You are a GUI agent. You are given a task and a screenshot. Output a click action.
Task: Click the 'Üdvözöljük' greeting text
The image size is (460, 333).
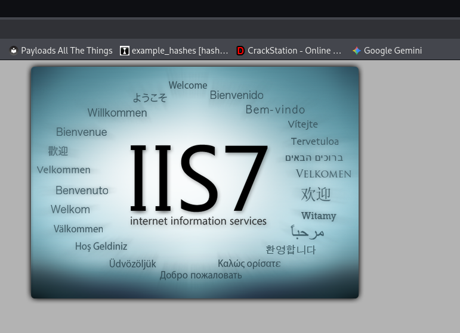click(132, 263)
